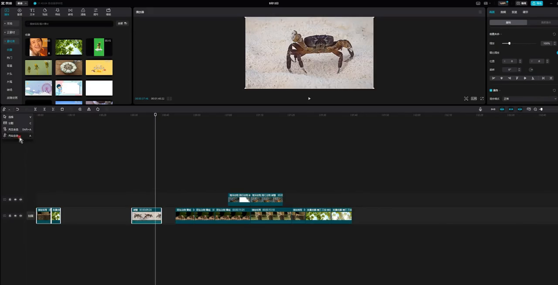Click the VIP button in the title bar
This screenshot has height=285, width=558.
pyautogui.click(x=504, y=3)
